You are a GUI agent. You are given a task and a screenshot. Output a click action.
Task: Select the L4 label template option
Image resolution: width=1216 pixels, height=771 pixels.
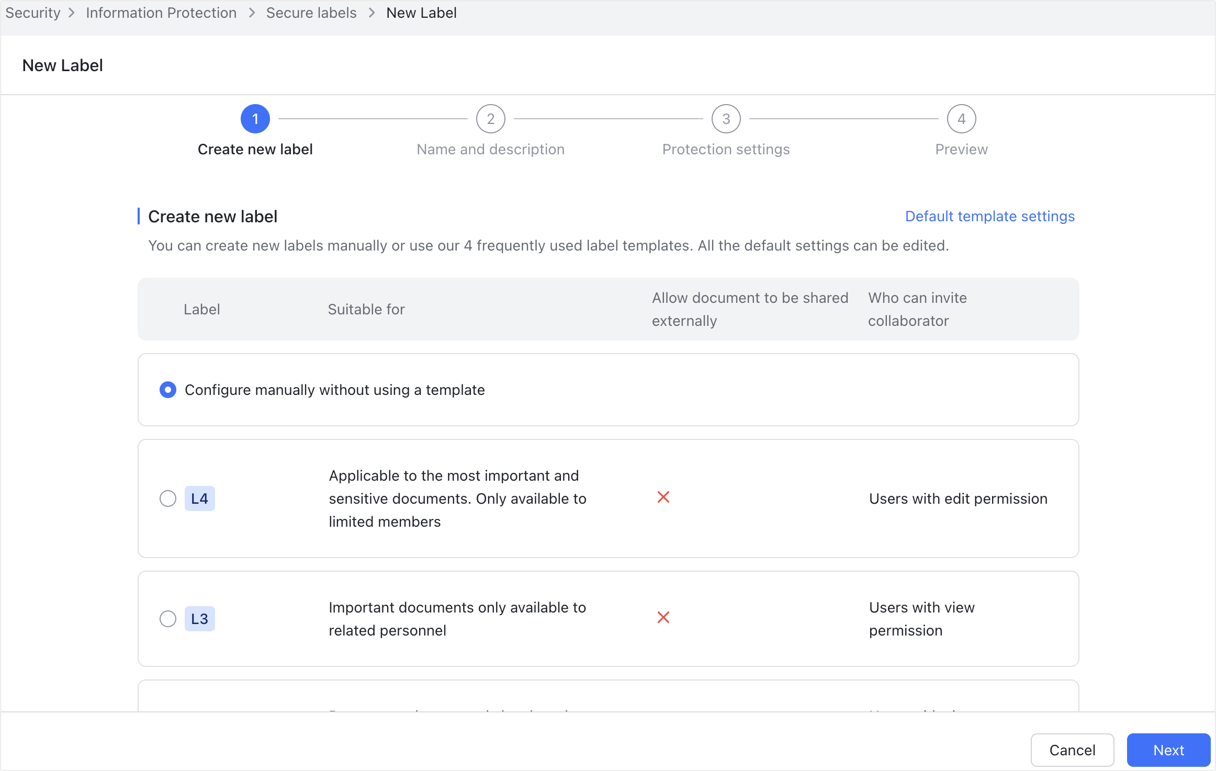tap(167, 498)
